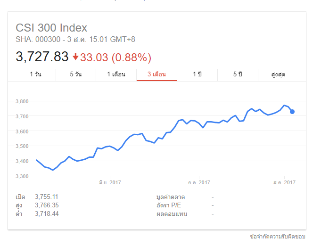Click the low value 3,718.44
The width and height of the screenshot is (321, 246).
pos(47,213)
